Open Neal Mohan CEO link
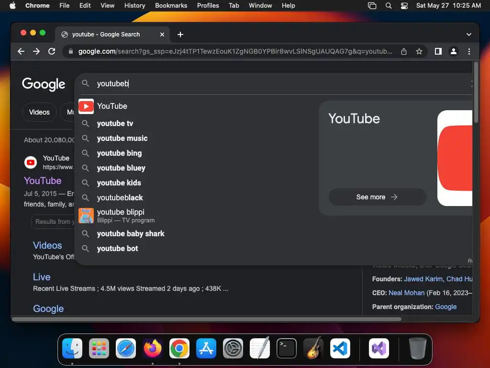490x368 pixels. point(407,293)
